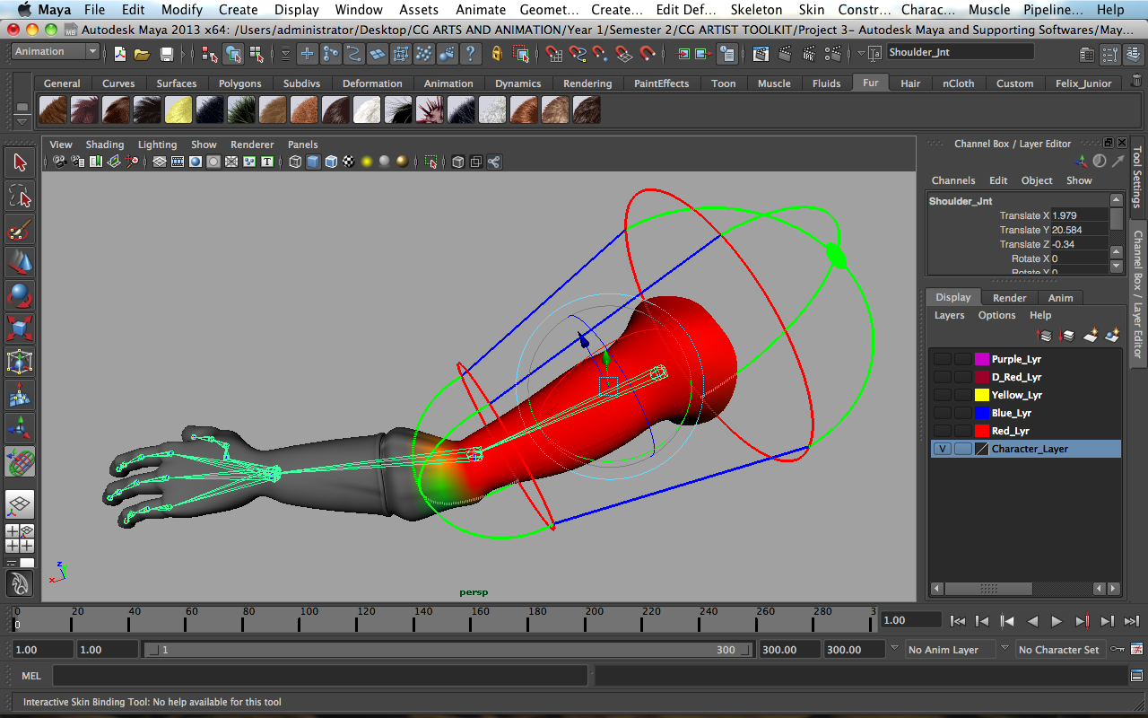Switch to the Render layer tab

click(1010, 298)
